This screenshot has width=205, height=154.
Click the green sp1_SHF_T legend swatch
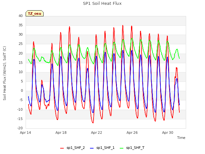[x=122, y=148]
